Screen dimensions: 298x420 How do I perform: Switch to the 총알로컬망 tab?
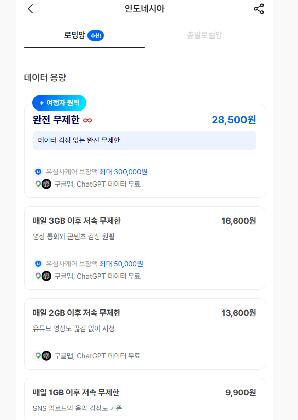(205, 35)
